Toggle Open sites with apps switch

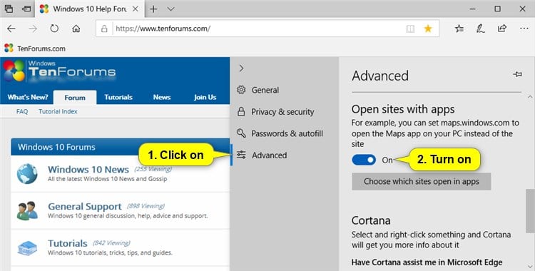pos(364,160)
